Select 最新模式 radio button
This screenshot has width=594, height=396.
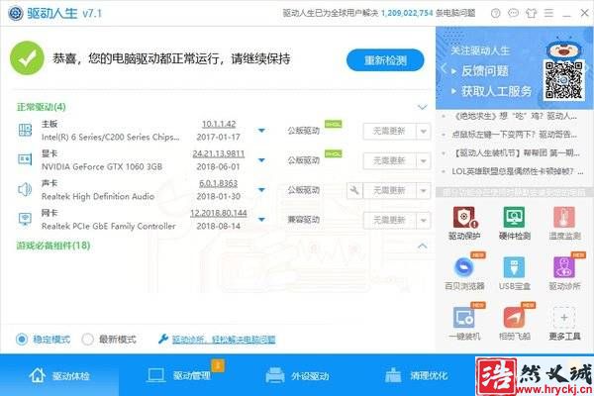pyautogui.click(x=88, y=340)
